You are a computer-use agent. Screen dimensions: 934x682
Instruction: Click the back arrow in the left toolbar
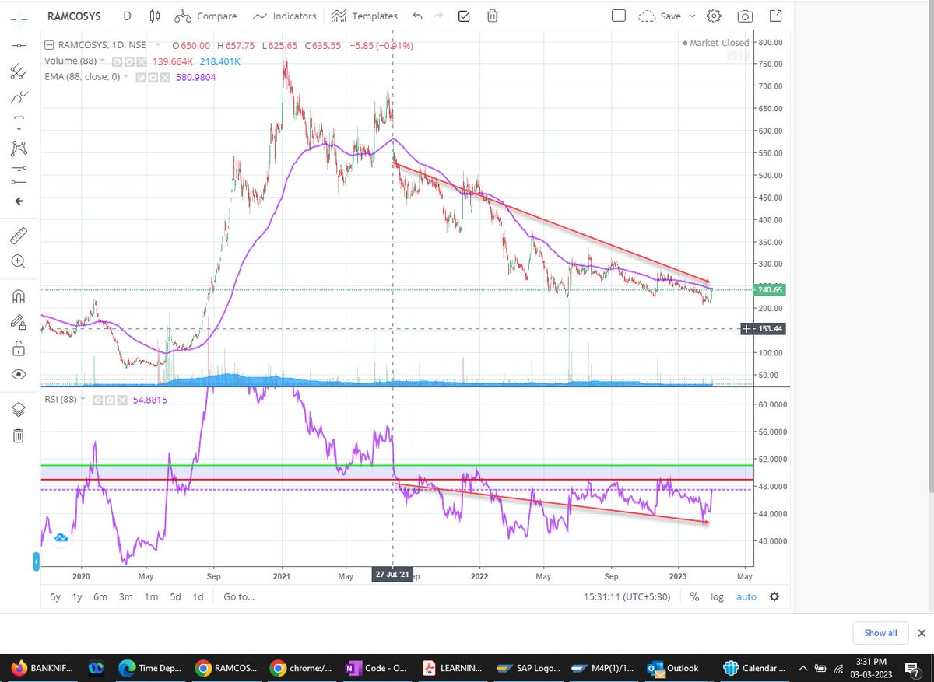coord(19,201)
